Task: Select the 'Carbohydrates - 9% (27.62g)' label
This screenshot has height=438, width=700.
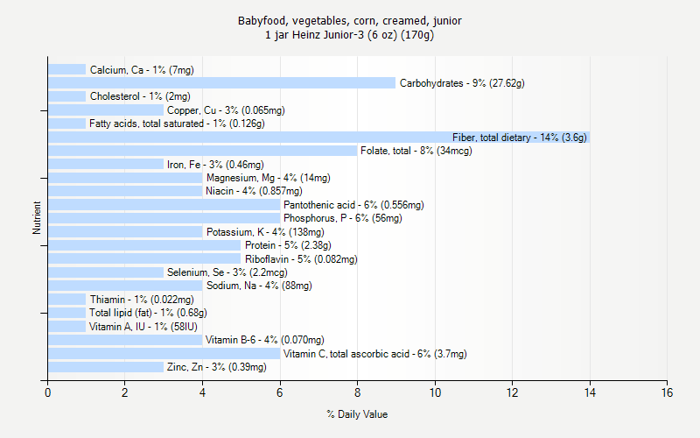Action: click(x=462, y=83)
